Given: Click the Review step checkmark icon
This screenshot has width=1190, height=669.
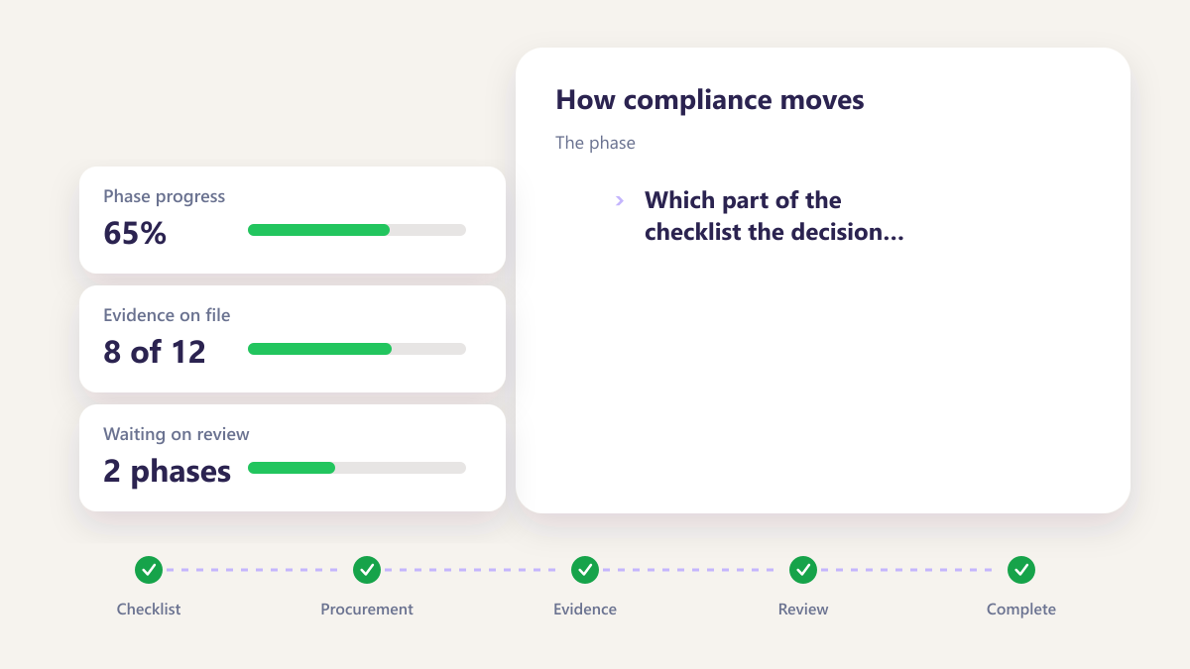Looking at the screenshot, I should 803,570.
